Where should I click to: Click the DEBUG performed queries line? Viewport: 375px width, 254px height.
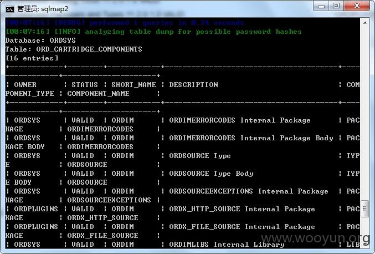tap(125, 23)
